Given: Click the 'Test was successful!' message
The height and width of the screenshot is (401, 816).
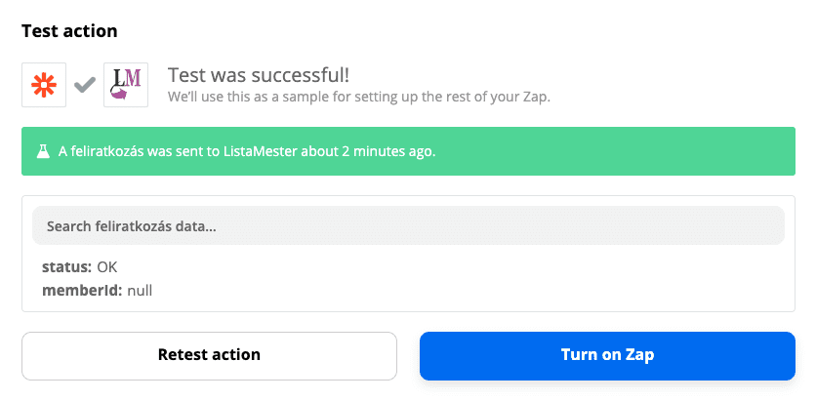Looking at the screenshot, I should pyautogui.click(x=259, y=75).
